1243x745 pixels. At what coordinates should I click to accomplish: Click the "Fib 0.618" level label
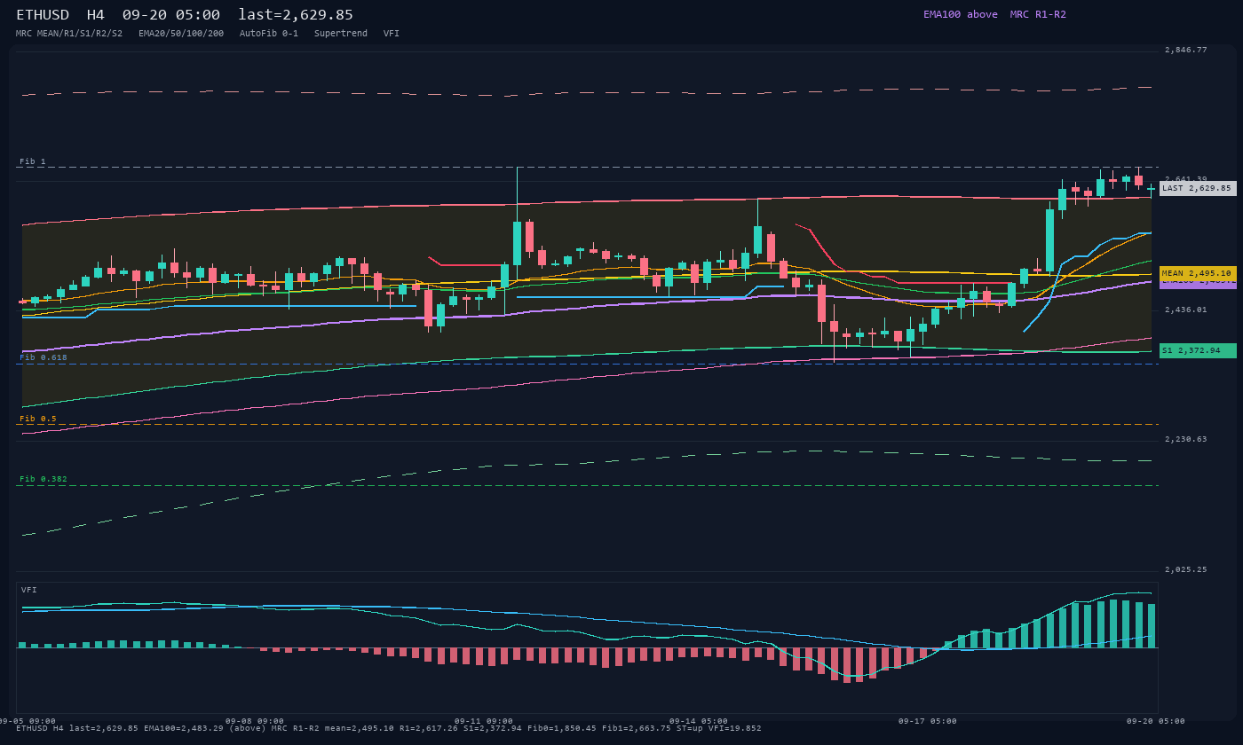tap(44, 357)
